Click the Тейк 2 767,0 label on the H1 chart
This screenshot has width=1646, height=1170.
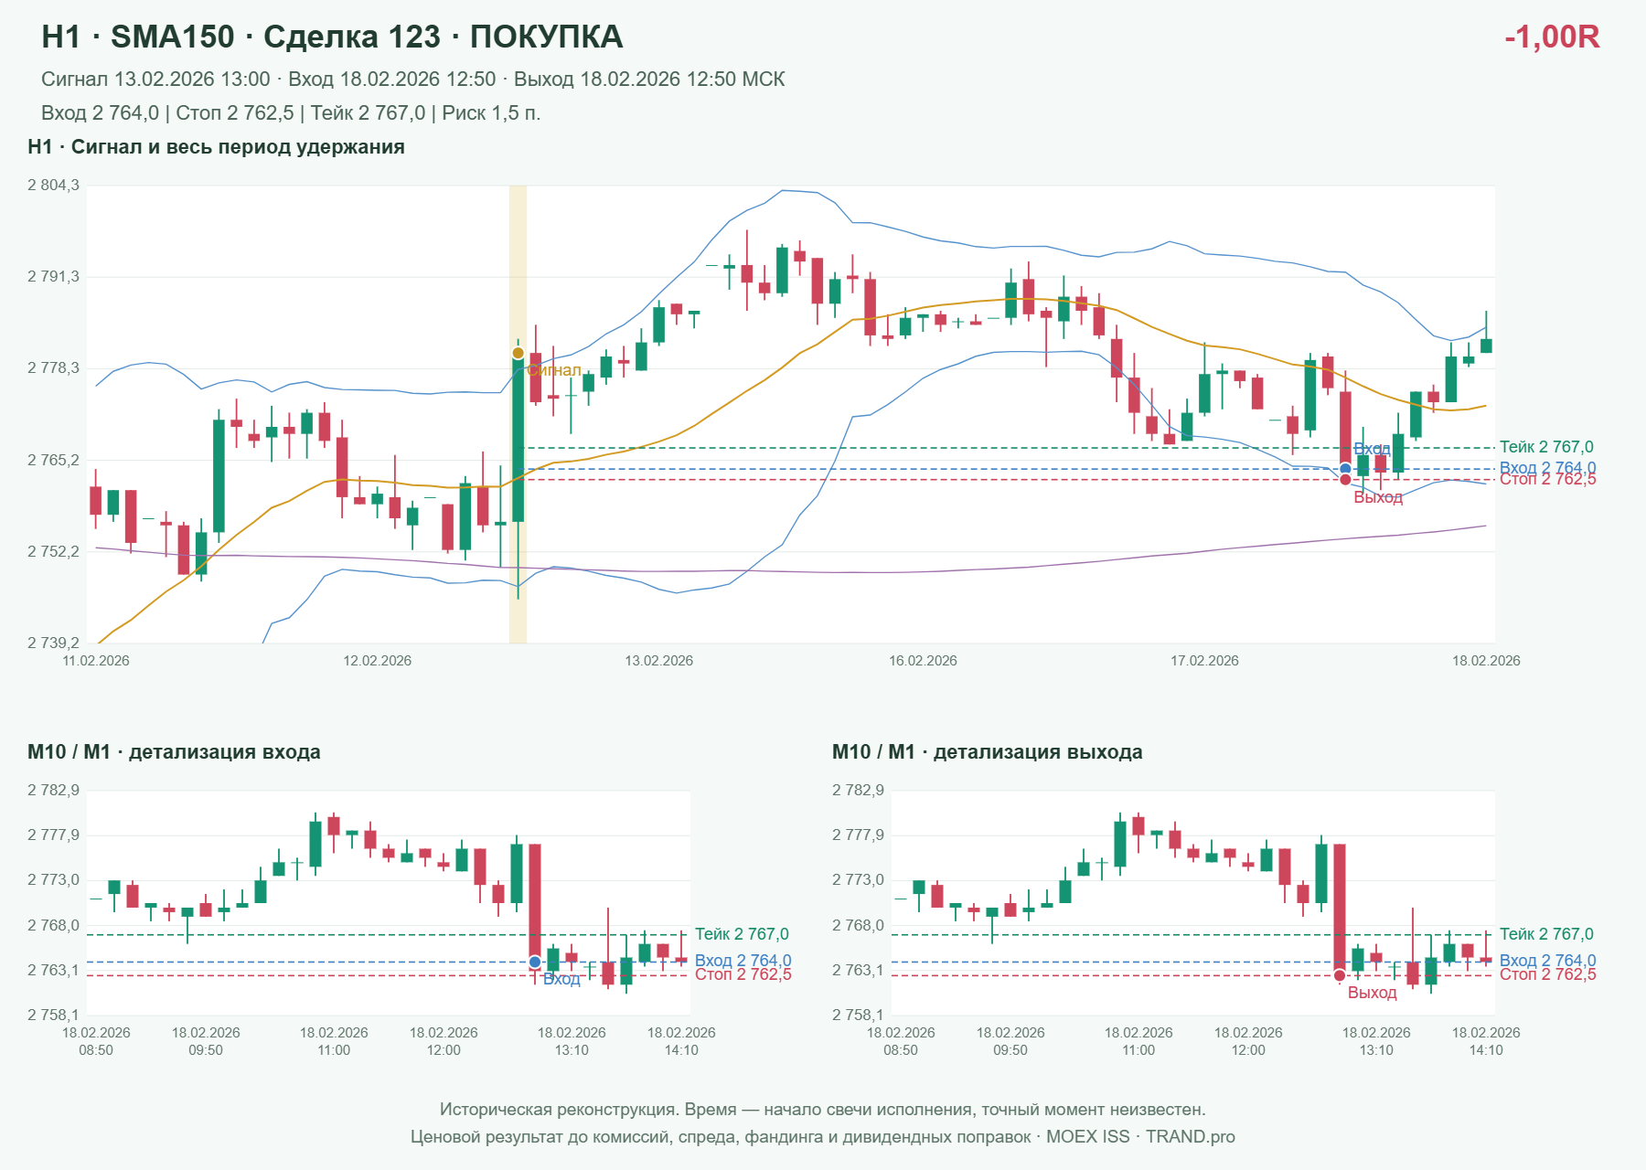coord(1546,447)
